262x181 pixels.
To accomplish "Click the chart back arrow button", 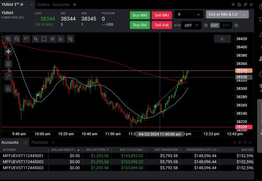I will [x=223, y=39].
